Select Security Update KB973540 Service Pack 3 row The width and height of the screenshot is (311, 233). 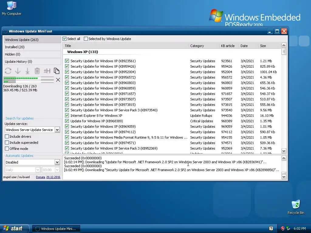[114, 110]
